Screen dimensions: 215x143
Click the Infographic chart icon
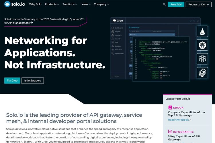[170, 132]
